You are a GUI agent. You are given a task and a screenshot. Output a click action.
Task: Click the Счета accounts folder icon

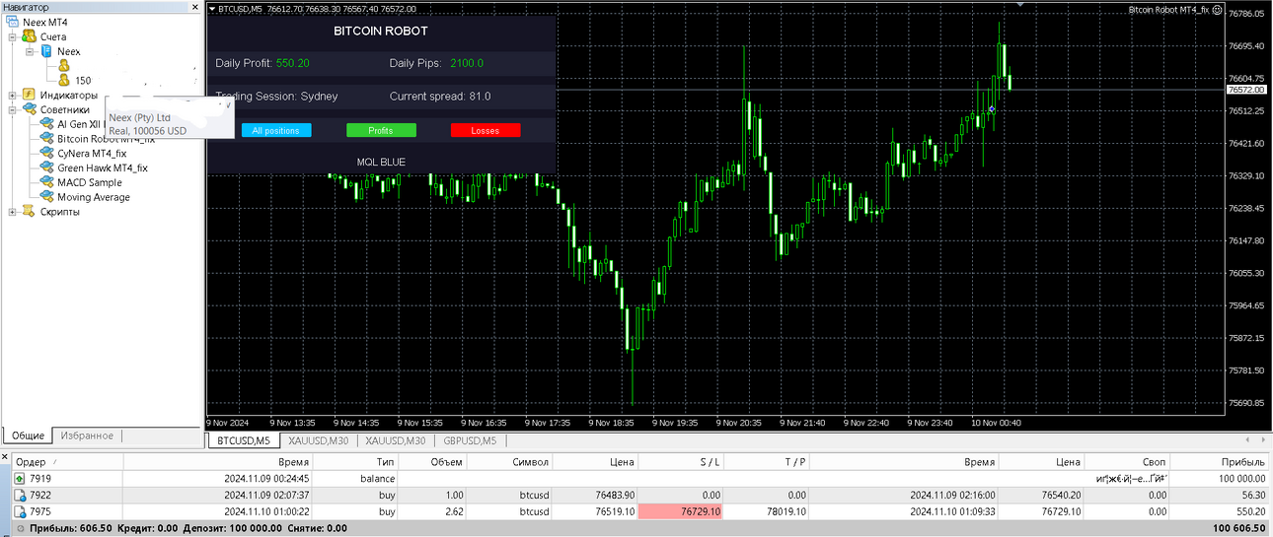point(28,36)
